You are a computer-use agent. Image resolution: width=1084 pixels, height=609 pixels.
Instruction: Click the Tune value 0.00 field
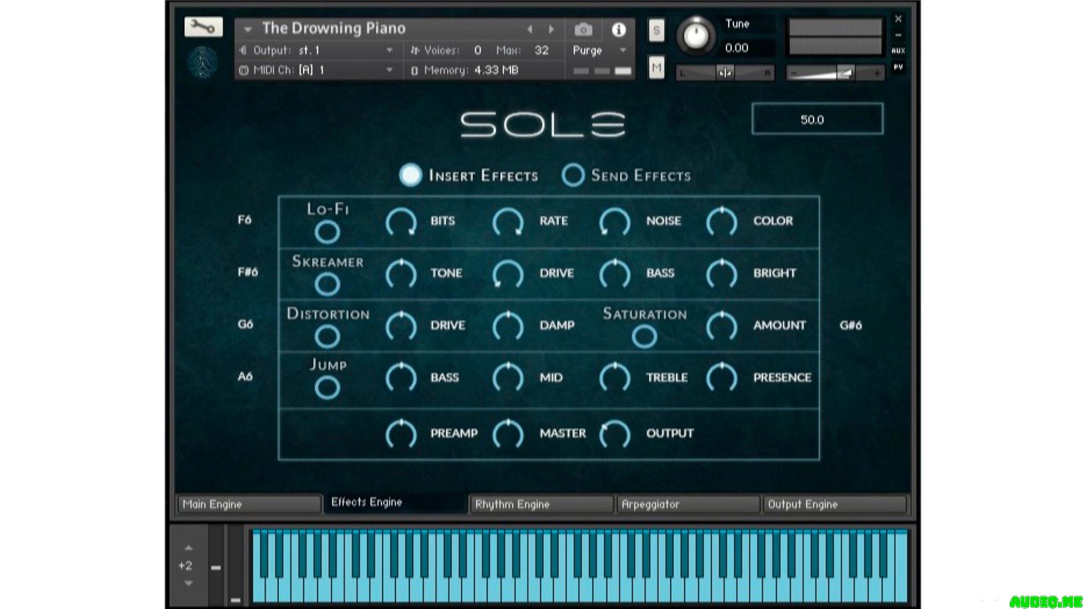(x=737, y=48)
